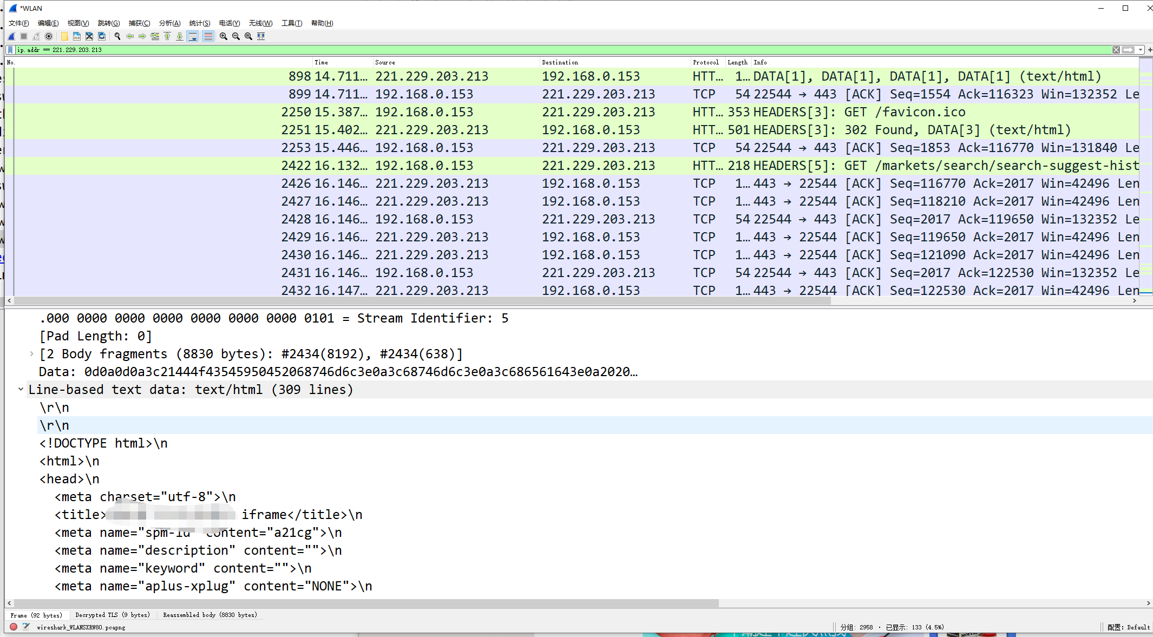Open capture options settings
The width and height of the screenshot is (1153, 637).
click(49, 36)
